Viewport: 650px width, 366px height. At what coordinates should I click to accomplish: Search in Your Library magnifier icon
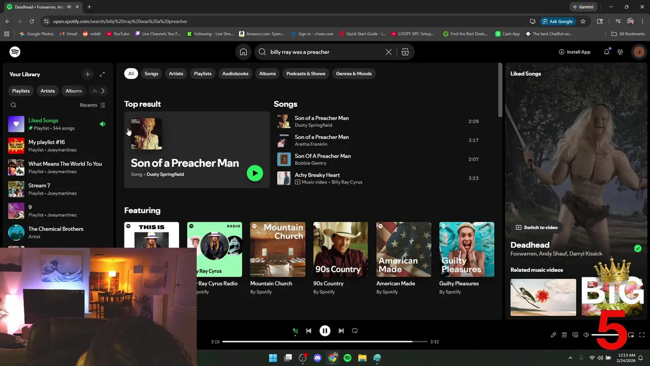click(14, 105)
